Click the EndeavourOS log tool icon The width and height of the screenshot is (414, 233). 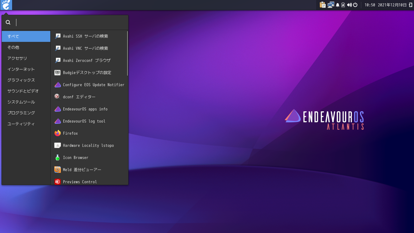tap(58, 121)
